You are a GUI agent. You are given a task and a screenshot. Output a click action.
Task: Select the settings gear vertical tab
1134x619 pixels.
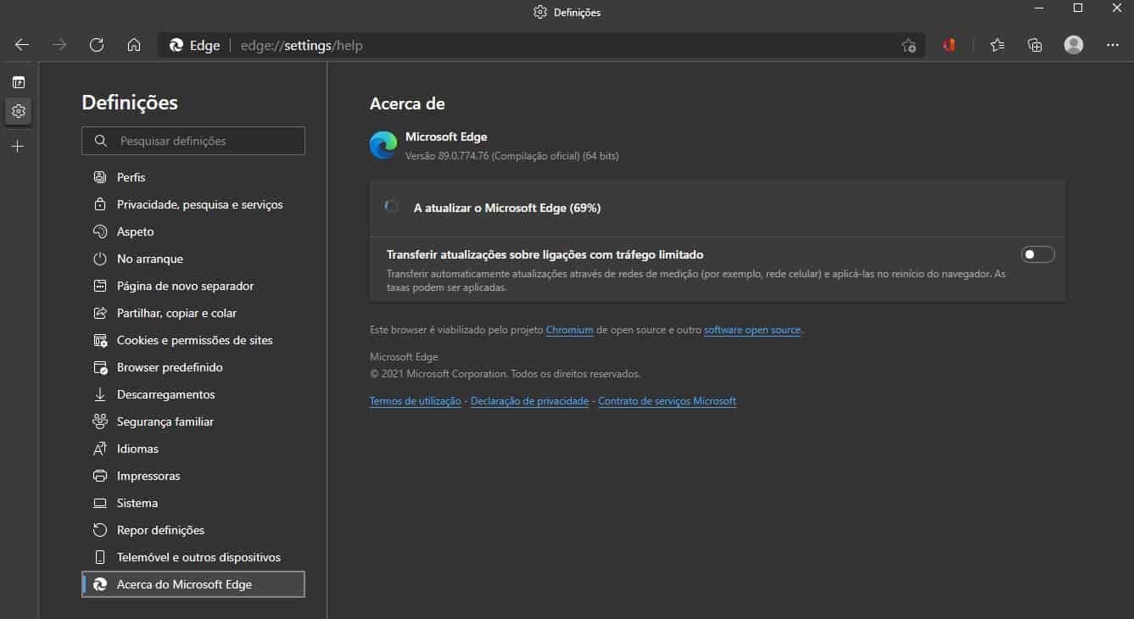[19, 111]
